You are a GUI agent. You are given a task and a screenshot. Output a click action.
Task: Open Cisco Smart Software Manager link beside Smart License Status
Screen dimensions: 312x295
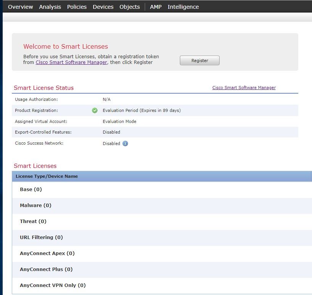coord(244,88)
